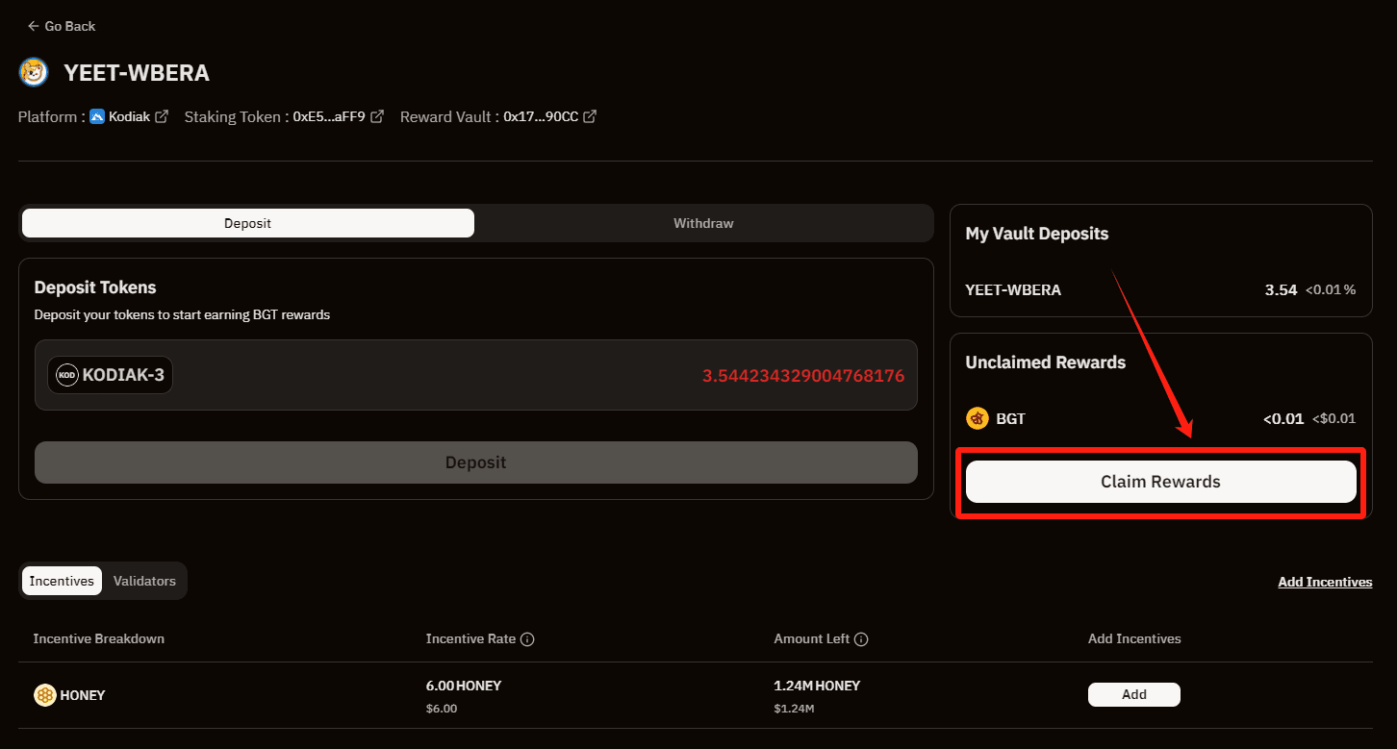
Task: Select the Incentives tab
Action: click(62, 581)
